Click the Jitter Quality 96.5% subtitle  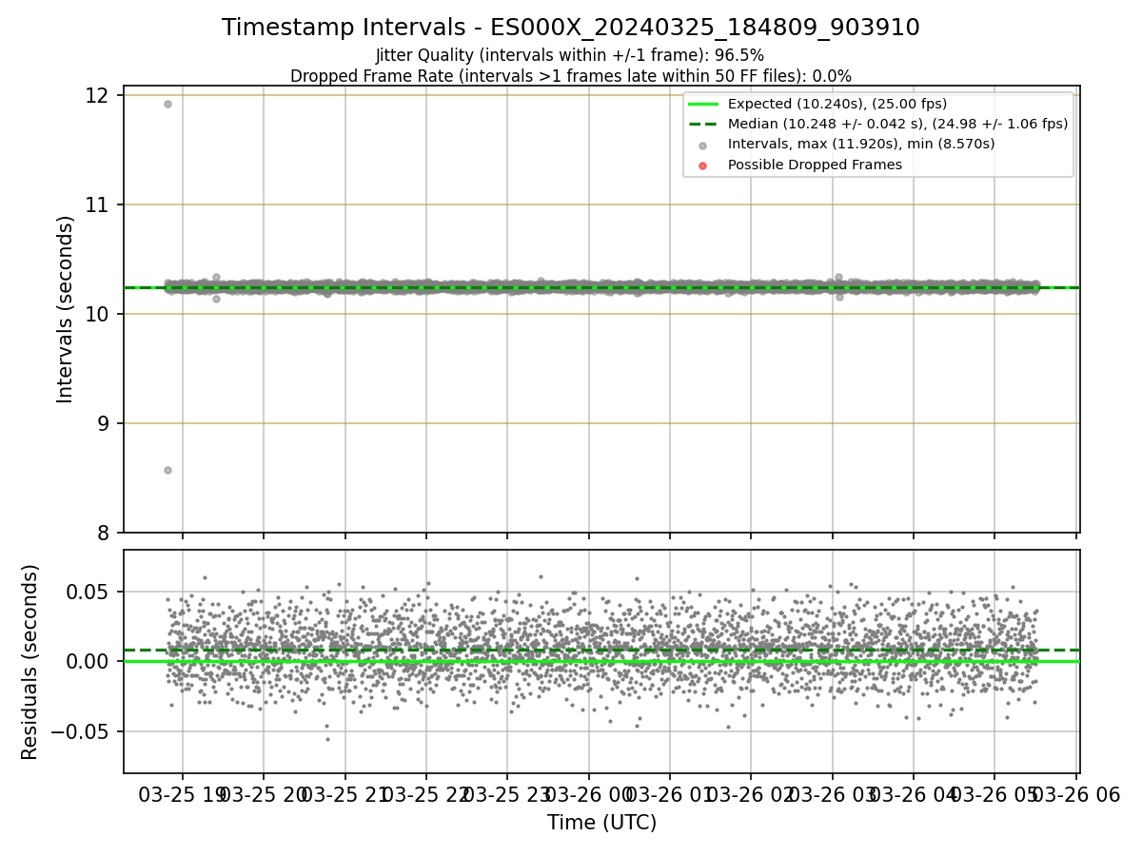click(570, 55)
